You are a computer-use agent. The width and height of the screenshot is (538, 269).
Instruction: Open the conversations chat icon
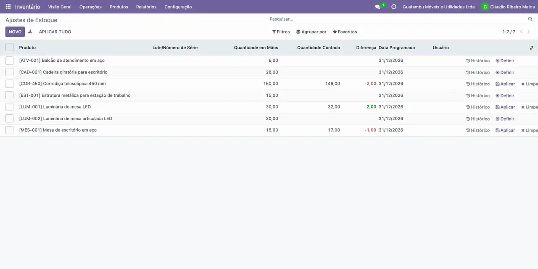tap(377, 7)
